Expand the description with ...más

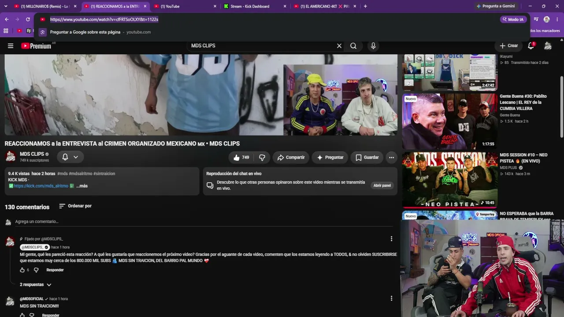pos(82,186)
